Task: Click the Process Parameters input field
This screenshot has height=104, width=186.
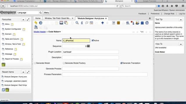Action: 105,75
